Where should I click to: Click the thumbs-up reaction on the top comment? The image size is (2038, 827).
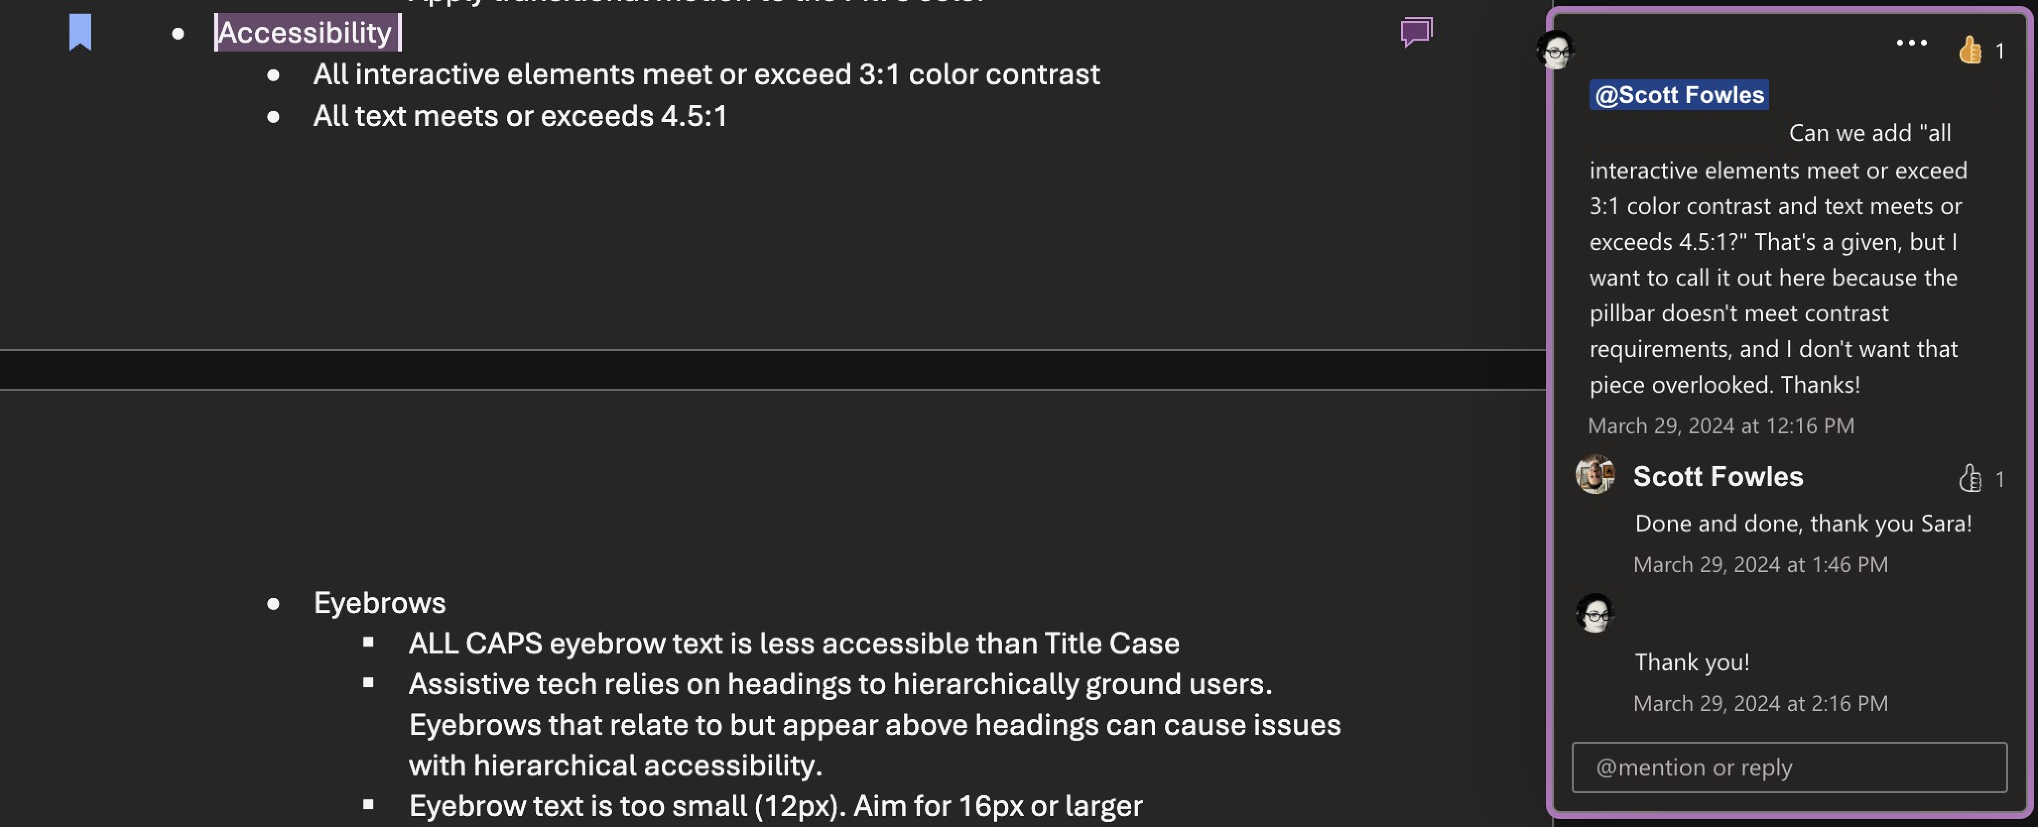point(1969,50)
